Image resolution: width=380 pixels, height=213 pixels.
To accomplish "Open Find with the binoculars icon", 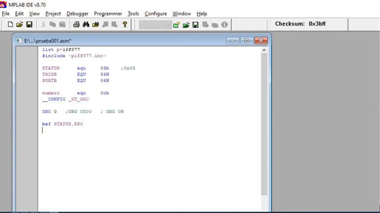I will [85, 24].
